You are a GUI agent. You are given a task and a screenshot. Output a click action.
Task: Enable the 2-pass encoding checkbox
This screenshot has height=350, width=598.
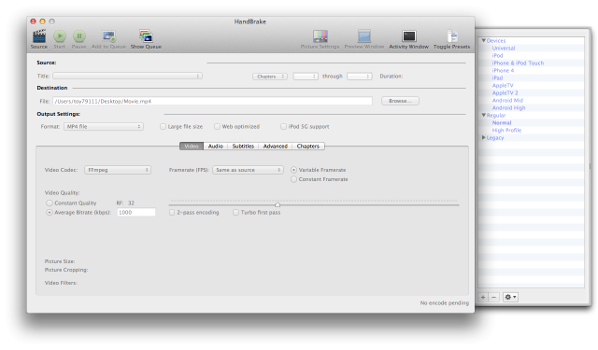coord(172,213)
